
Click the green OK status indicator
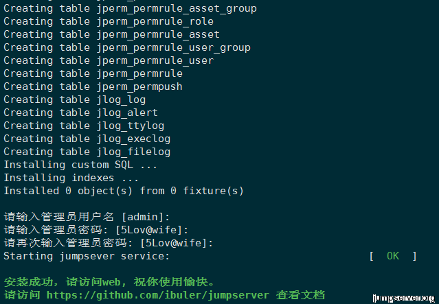point(393,256)
